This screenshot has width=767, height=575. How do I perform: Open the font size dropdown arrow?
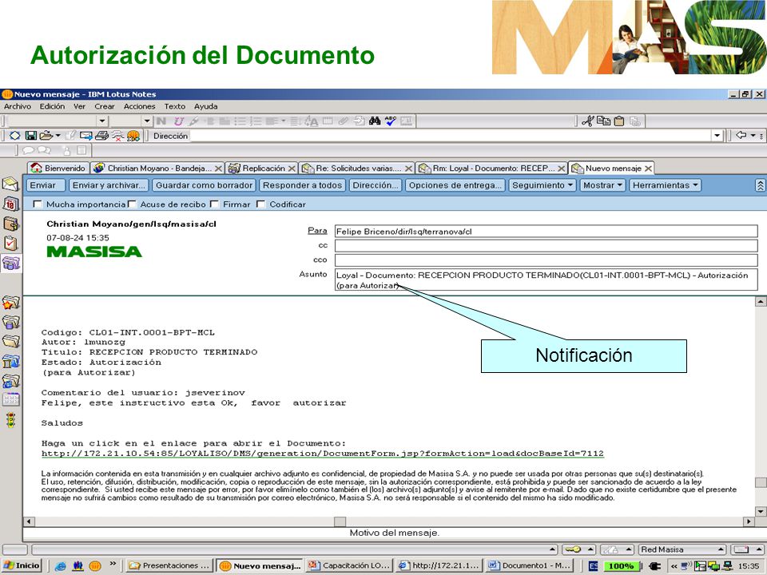point(147,121)
